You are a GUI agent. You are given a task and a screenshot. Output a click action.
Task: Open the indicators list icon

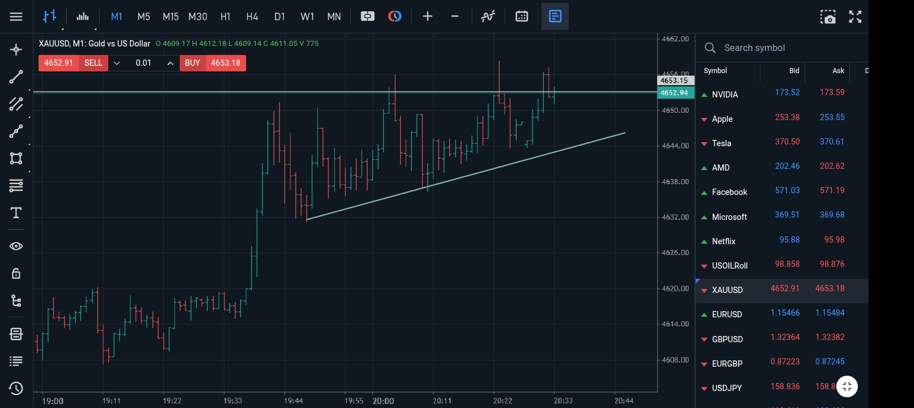[x=488, y=16]
